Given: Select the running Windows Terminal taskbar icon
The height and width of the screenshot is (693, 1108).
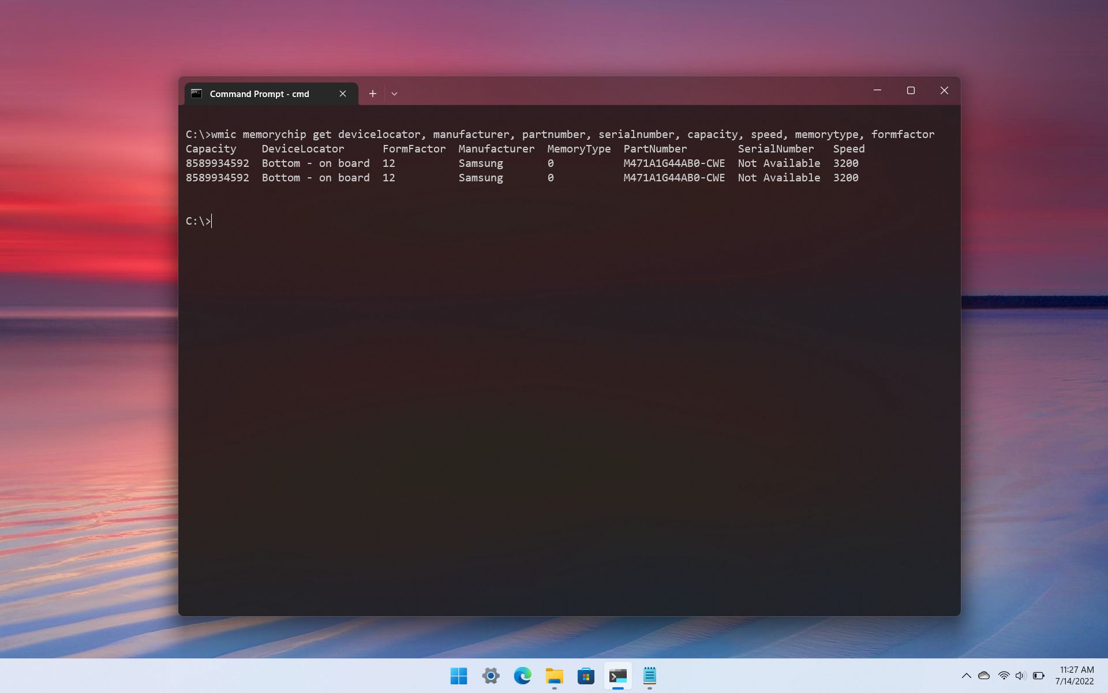Looking at the screenshot, I should point(617,676).
